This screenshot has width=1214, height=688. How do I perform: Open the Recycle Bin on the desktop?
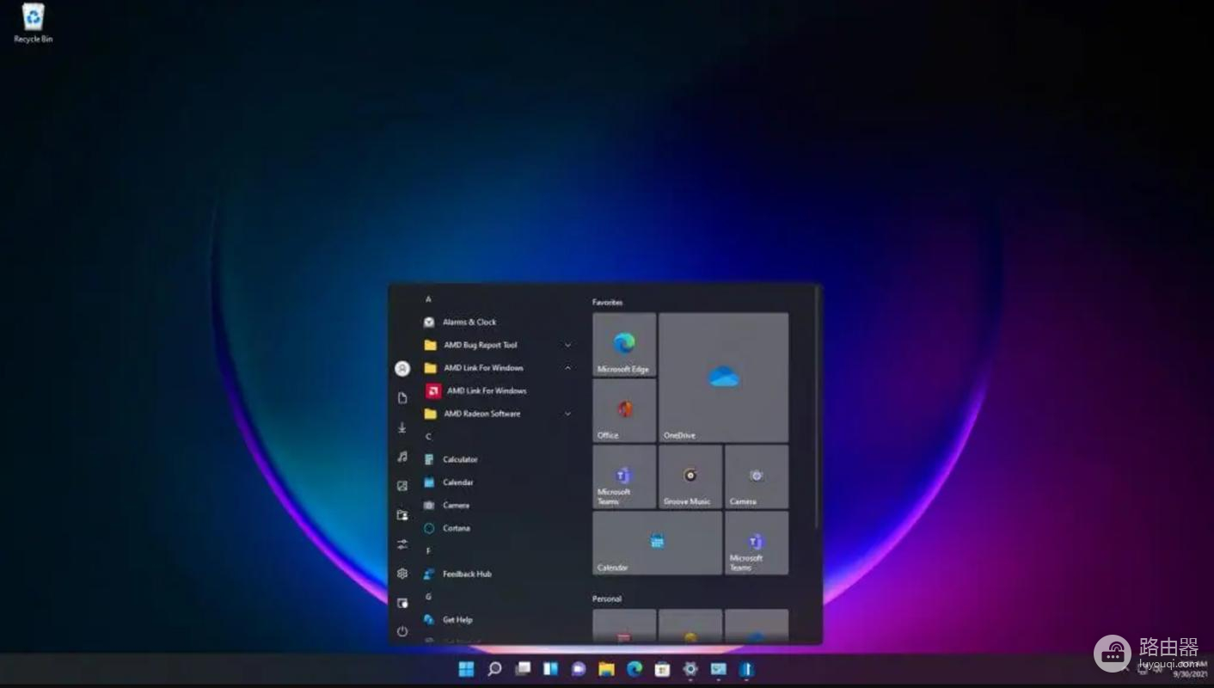(x=34, y=23)
